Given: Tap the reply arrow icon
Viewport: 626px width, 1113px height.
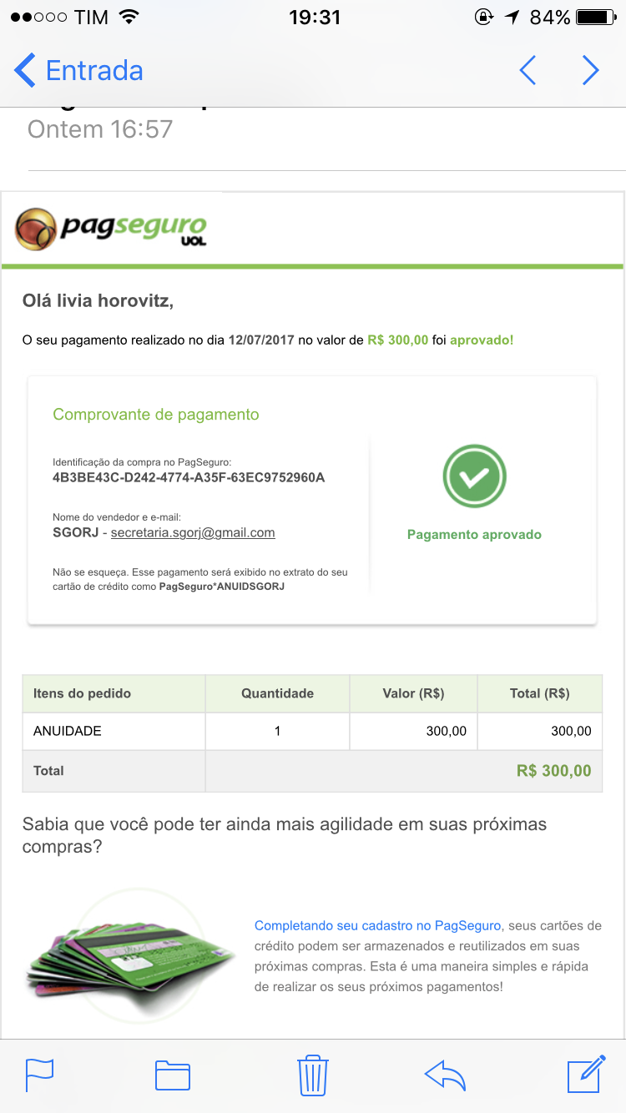Looking at the screenshot, I should pos(445,1075).
